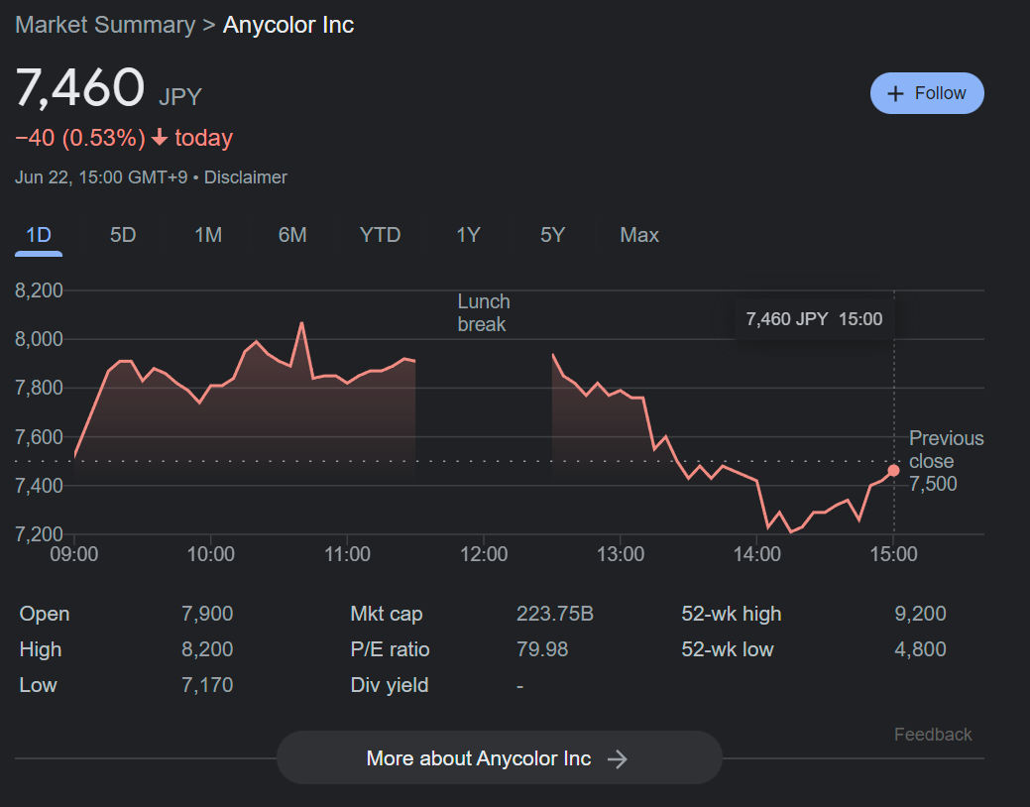Click the Follow button
The image size is (1030, 807).
[927, 93]
